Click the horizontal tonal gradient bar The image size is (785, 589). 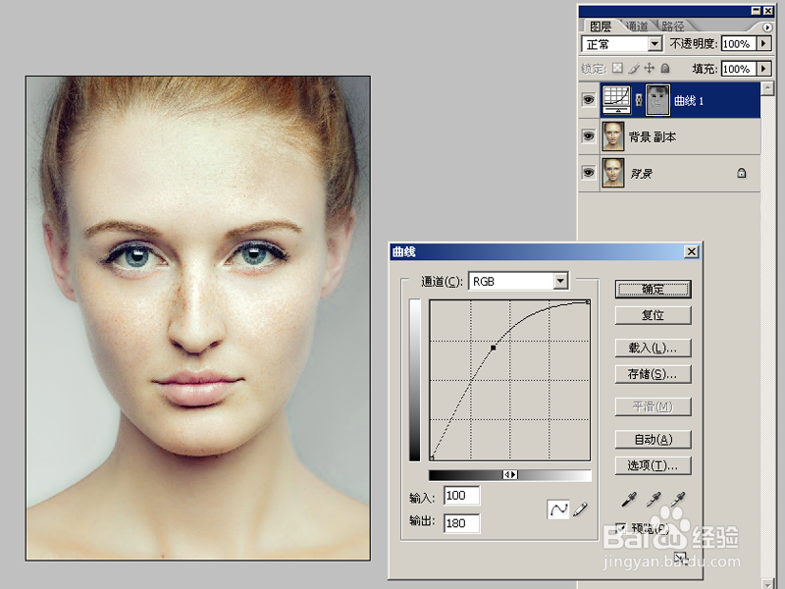[x=510, y=475]
